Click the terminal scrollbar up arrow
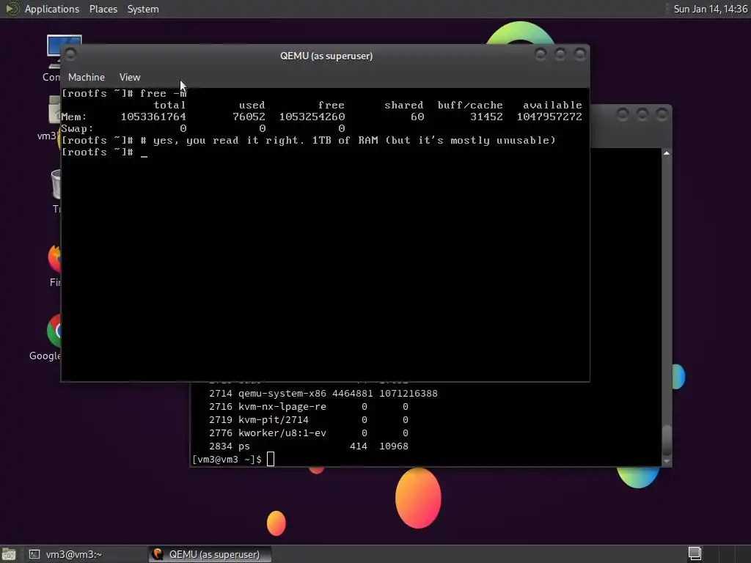 666,153
